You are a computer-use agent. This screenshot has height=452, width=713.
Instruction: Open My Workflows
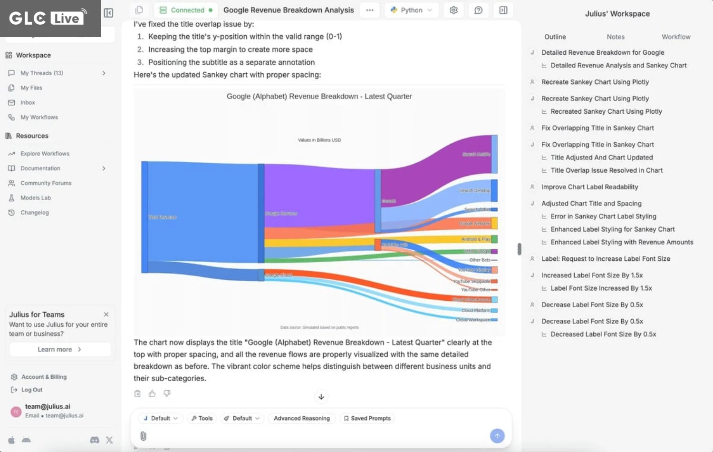(x=39, y=118)
